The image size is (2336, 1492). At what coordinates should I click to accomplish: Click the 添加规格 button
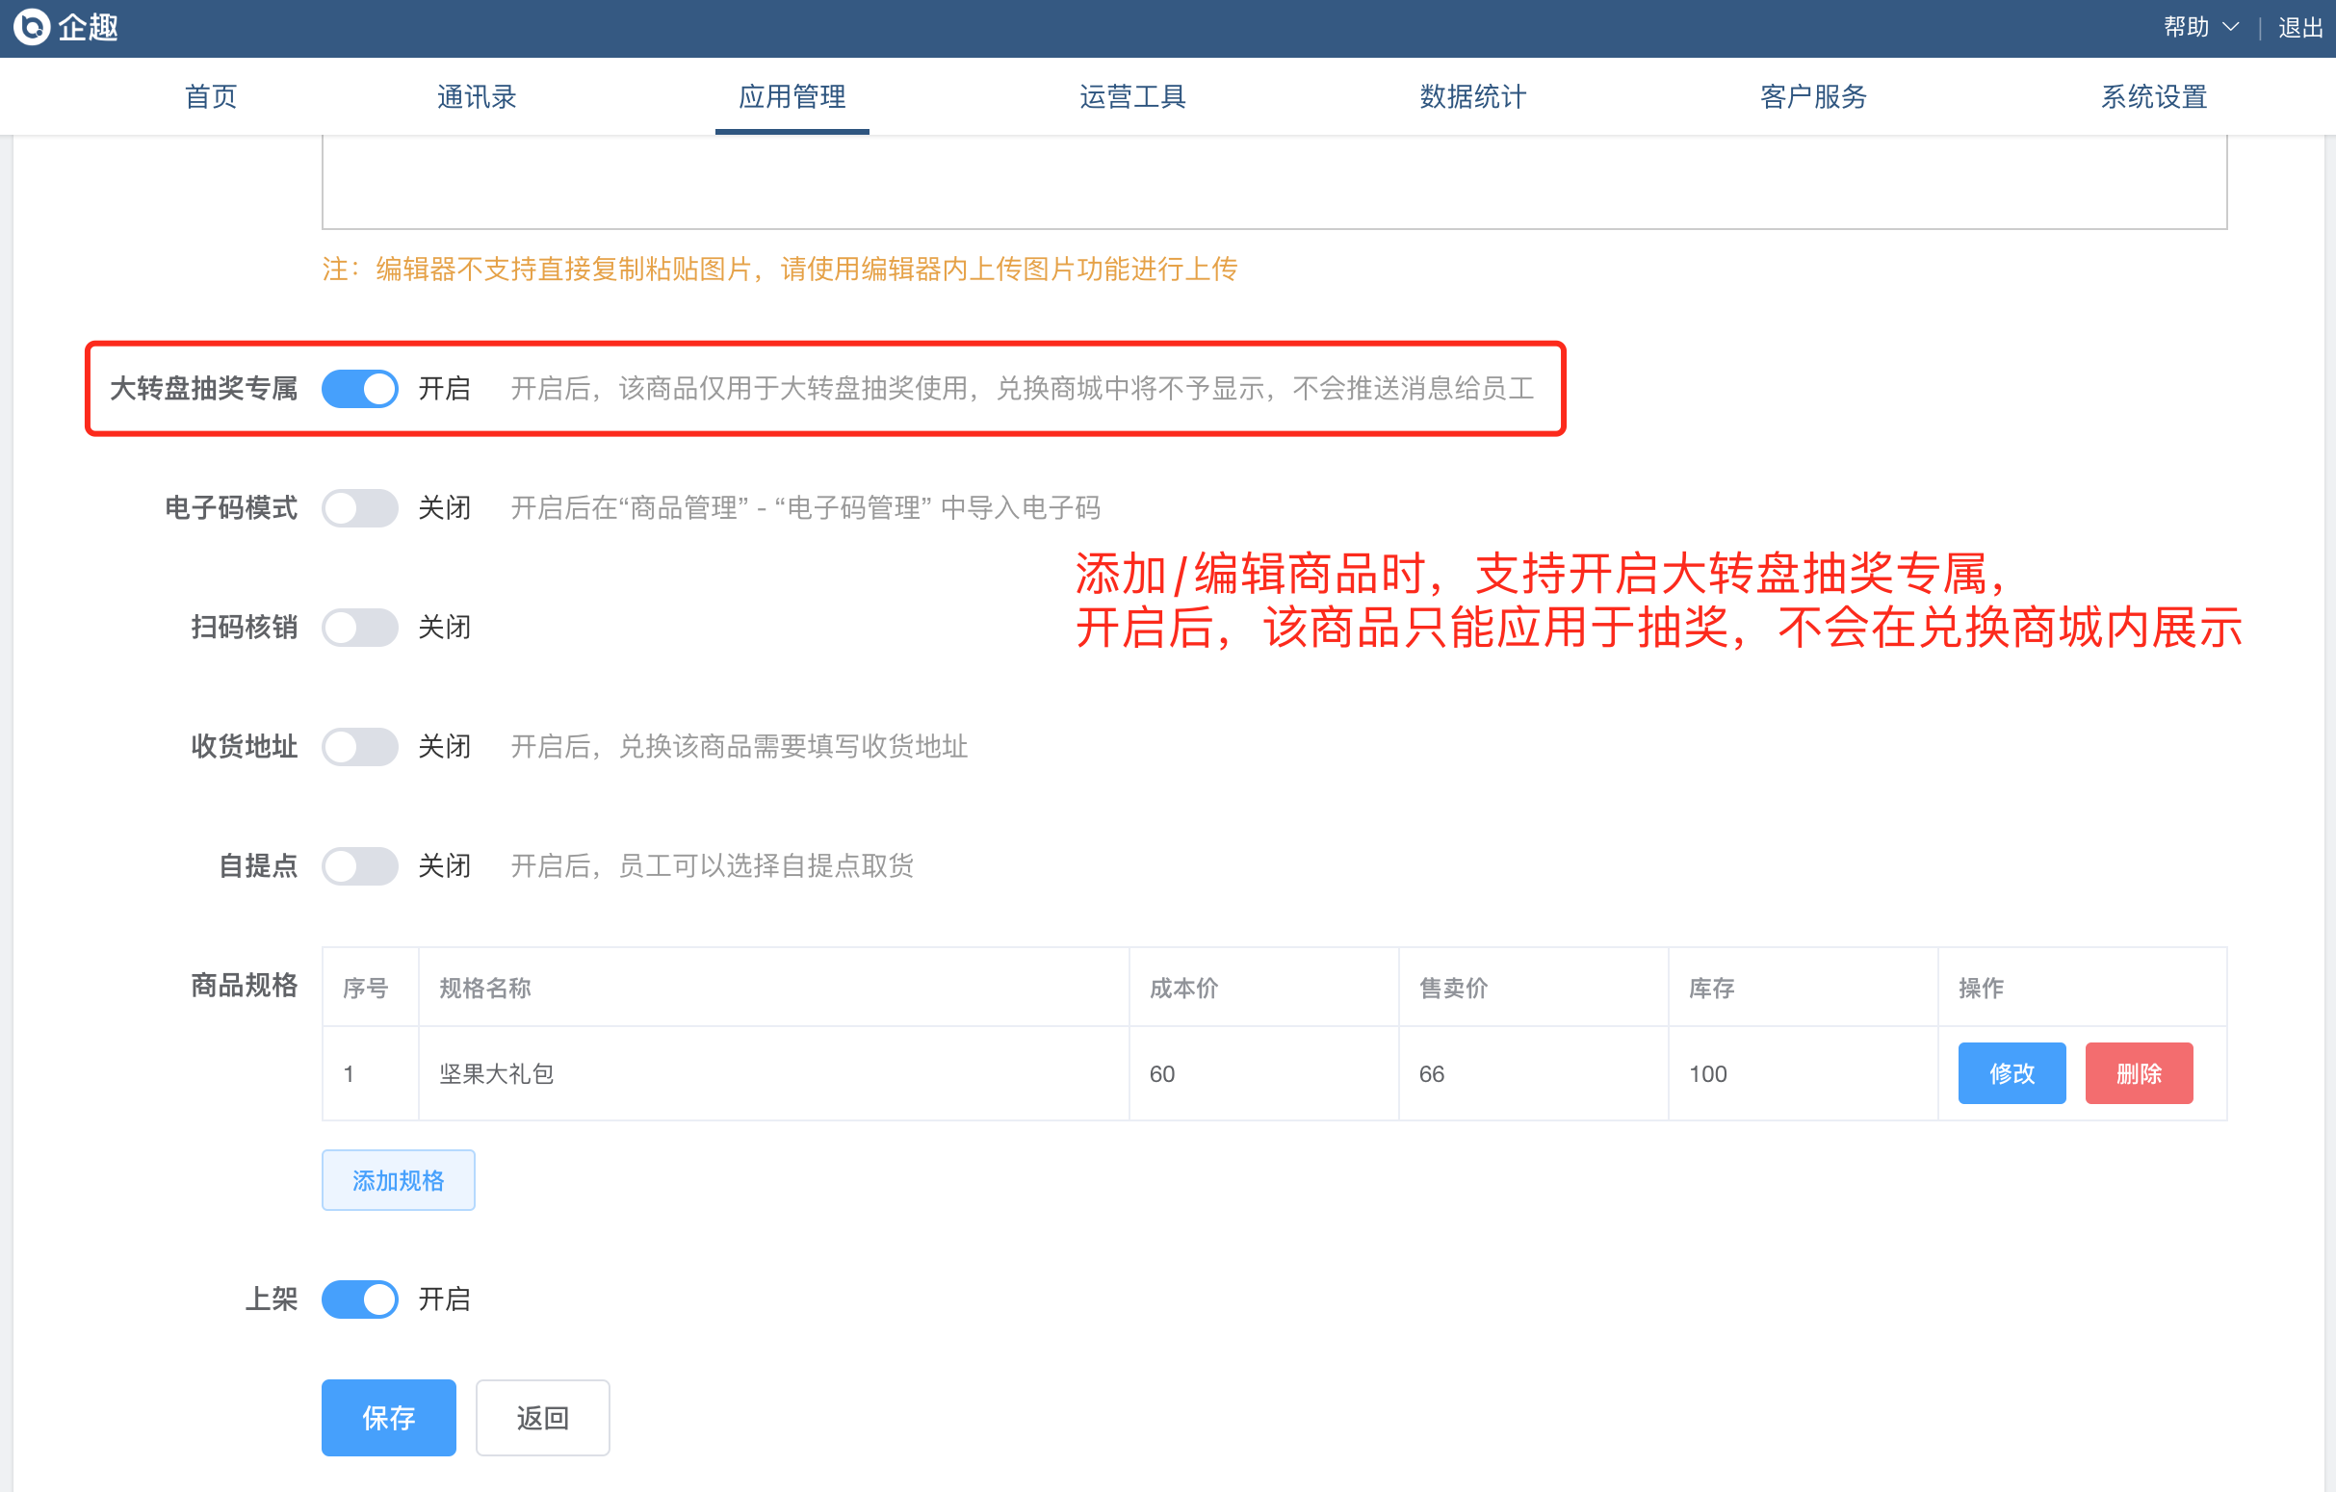click(398, 1179)
